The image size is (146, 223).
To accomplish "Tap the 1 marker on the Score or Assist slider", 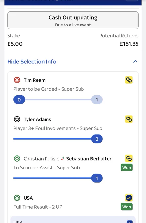I will (x=97, y=178).
